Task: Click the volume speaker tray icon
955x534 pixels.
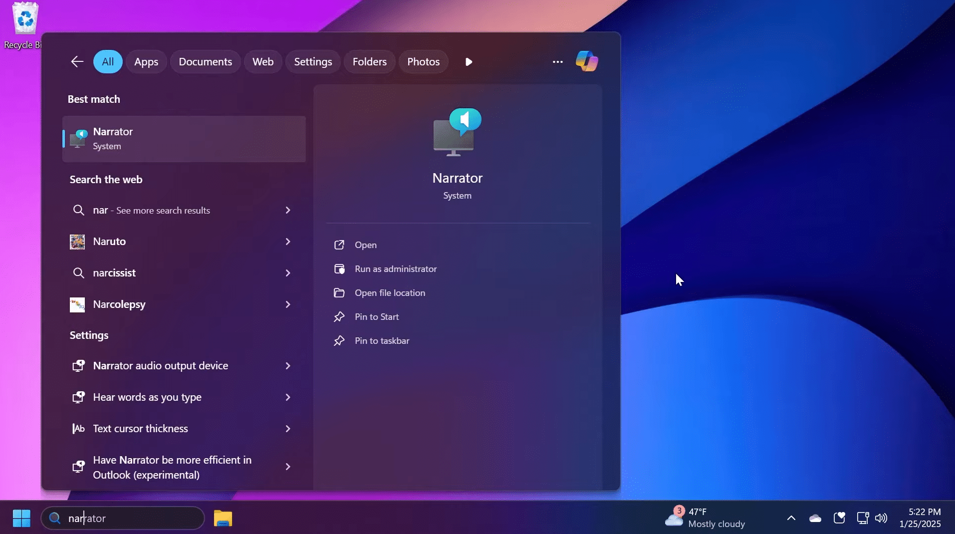Action: coord(881,518)
